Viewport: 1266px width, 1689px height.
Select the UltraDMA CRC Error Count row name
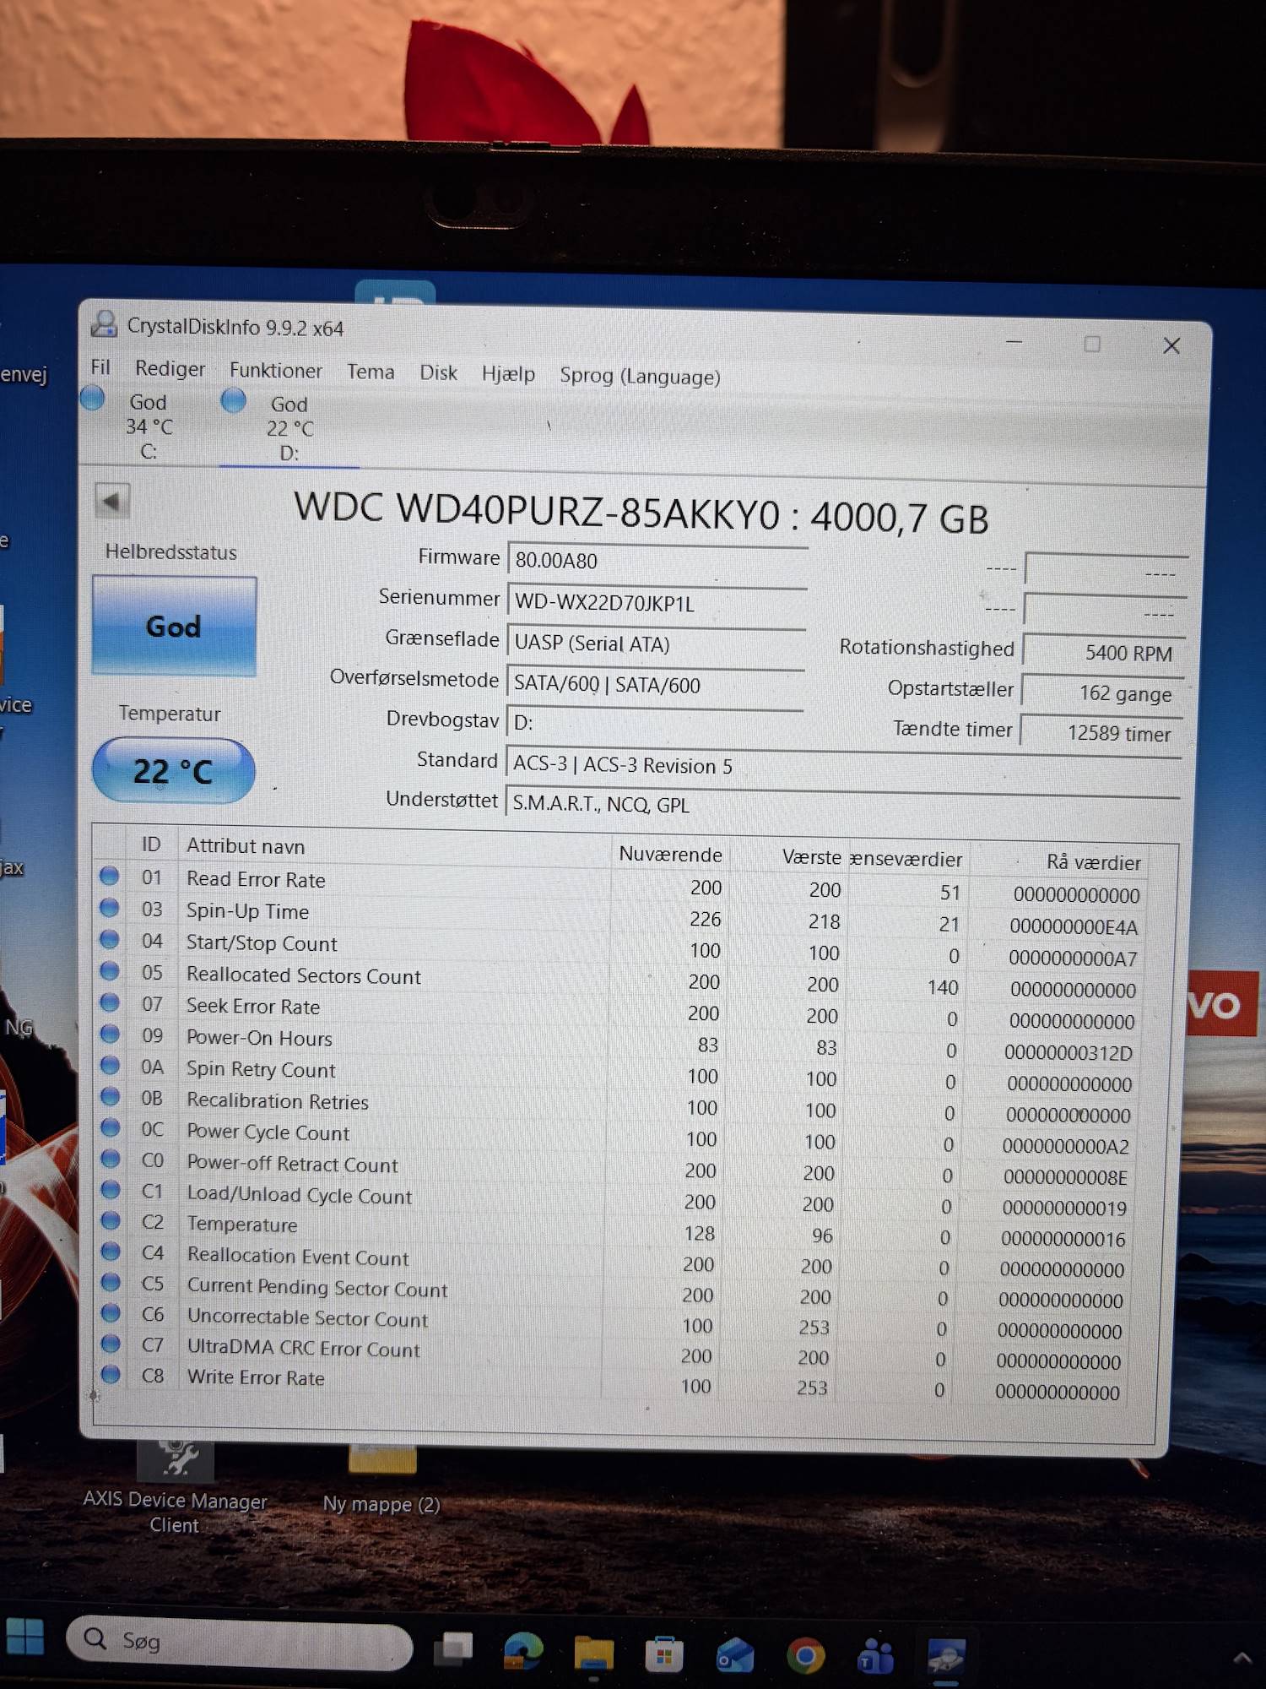[303, 1348]
